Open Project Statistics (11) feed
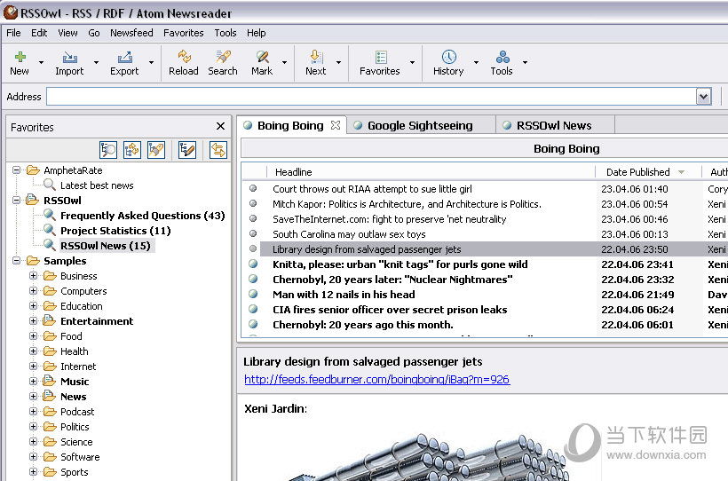 115,231
